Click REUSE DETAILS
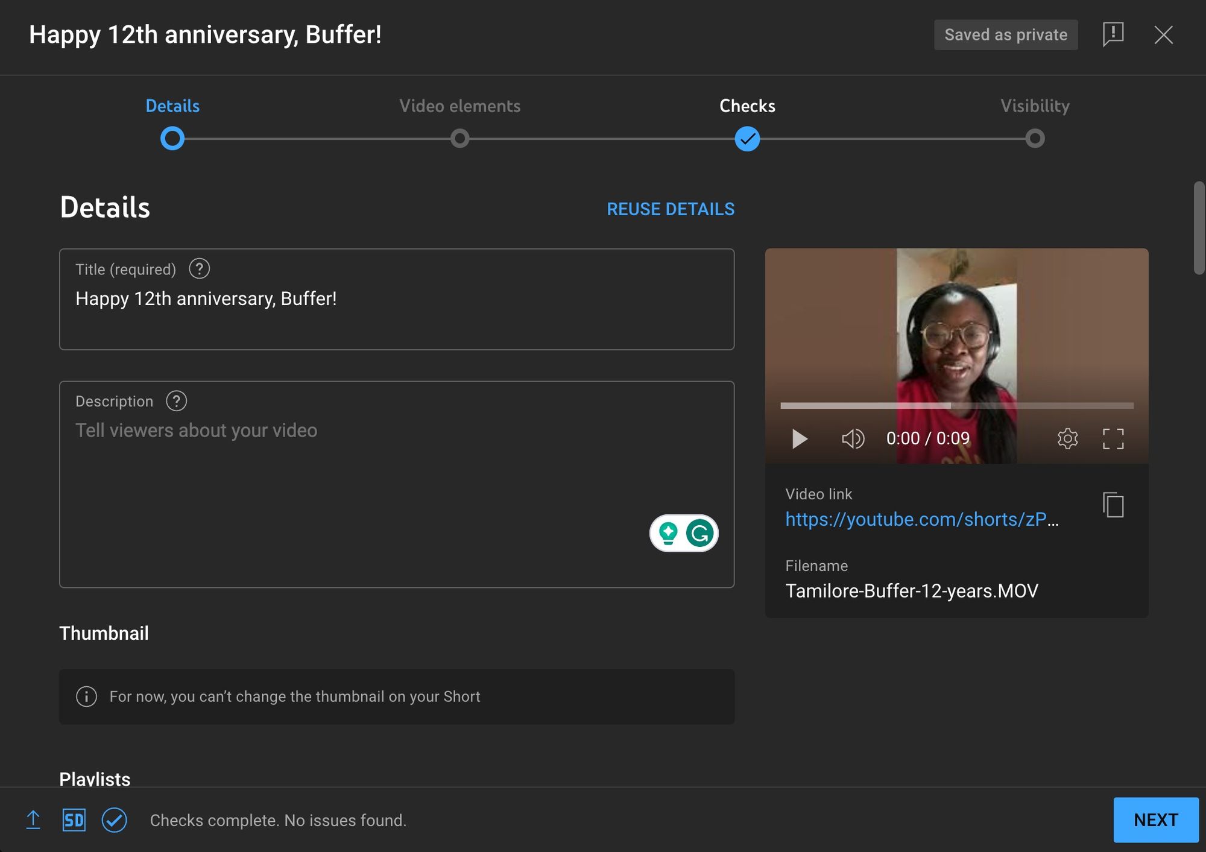The height and width of the screenshot is (852, 1206). [x=671, y=209]
